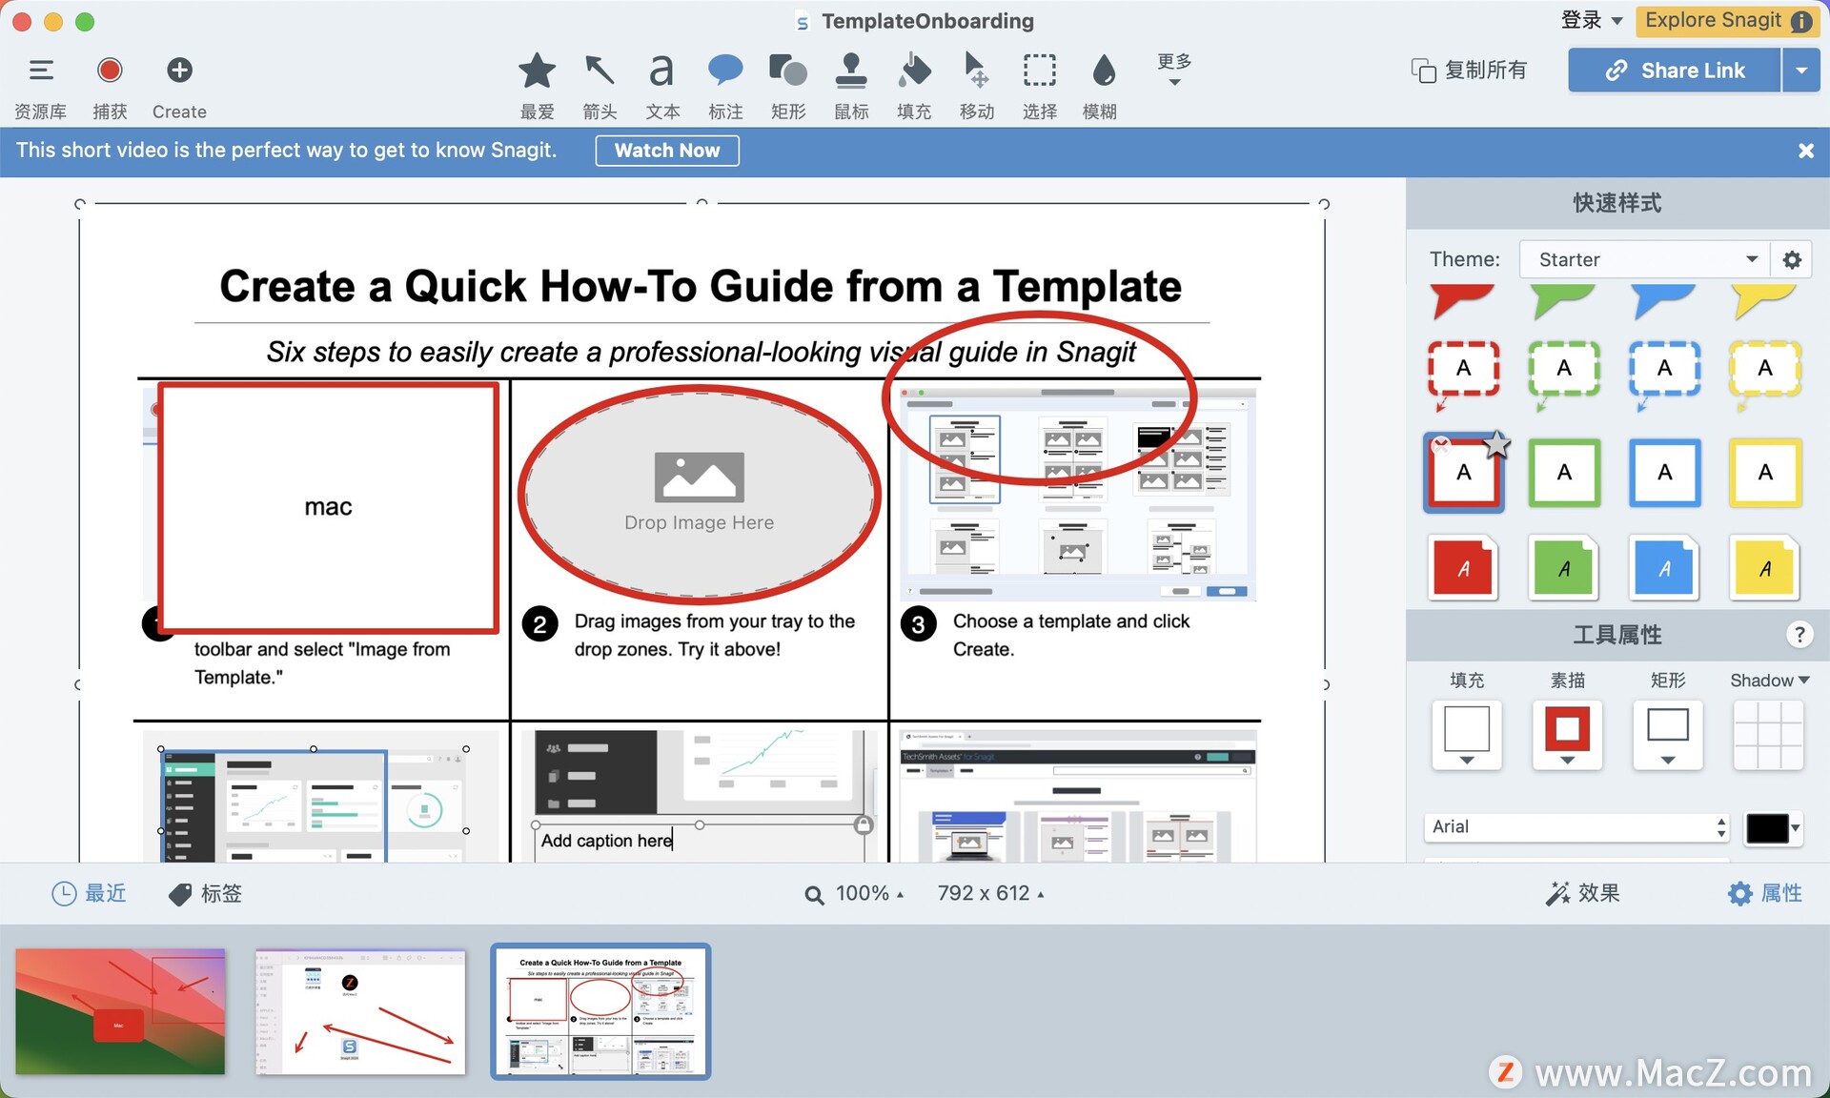
Task: Click the guide title heading text
Action: 701,286
